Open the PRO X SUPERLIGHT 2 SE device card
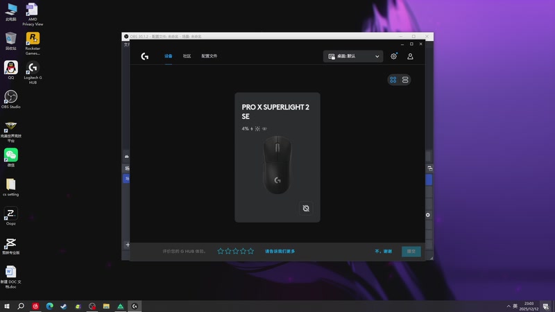 tap(277, 157)
